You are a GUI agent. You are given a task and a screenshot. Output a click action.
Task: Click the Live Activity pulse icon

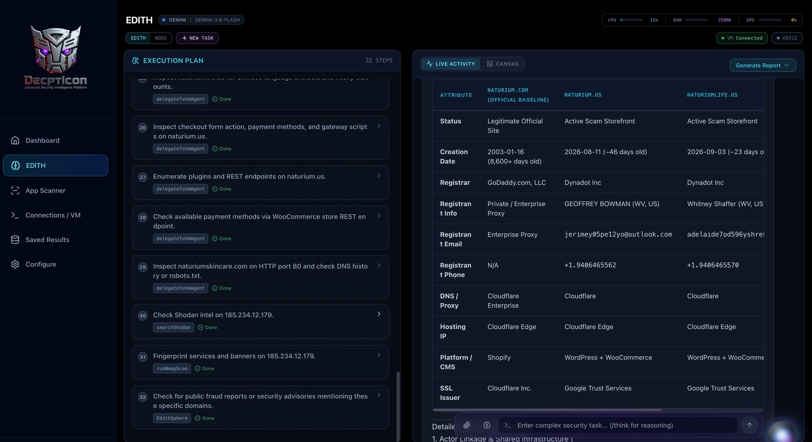pyautogui.click(x=429, y=64)
